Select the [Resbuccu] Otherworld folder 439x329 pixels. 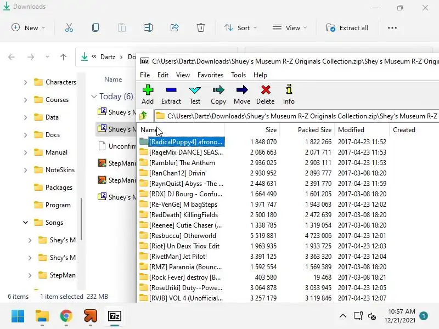pos(183,236)
